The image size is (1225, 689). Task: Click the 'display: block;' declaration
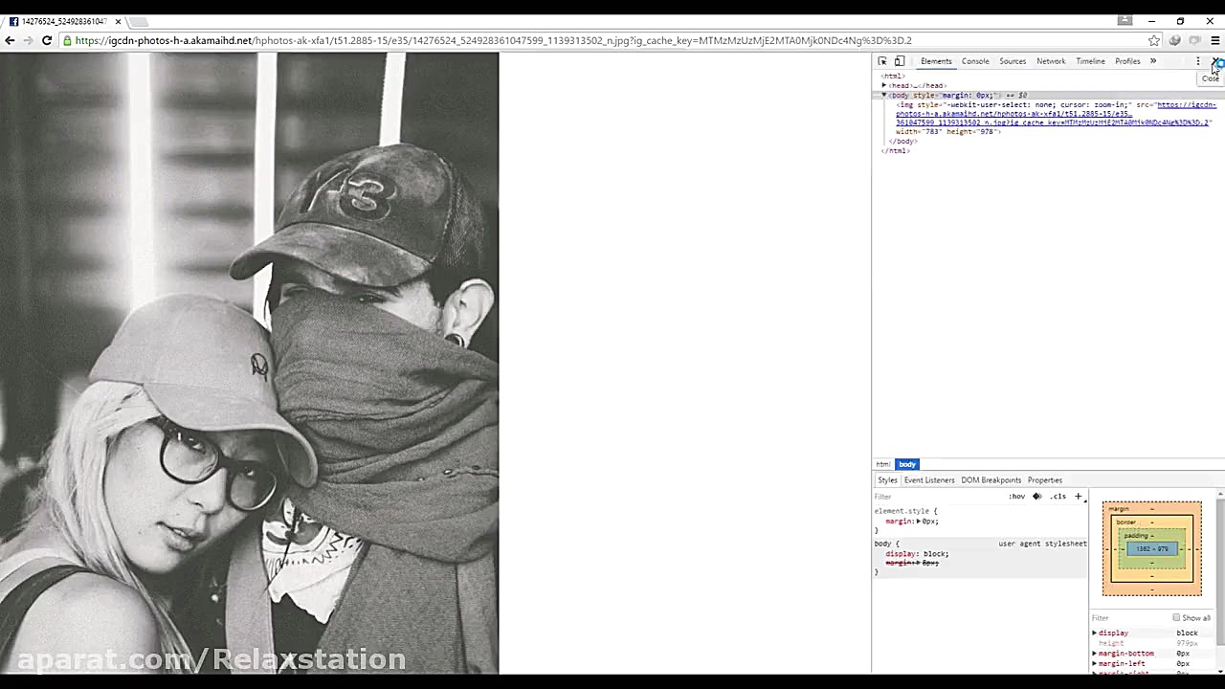point(917,554)
